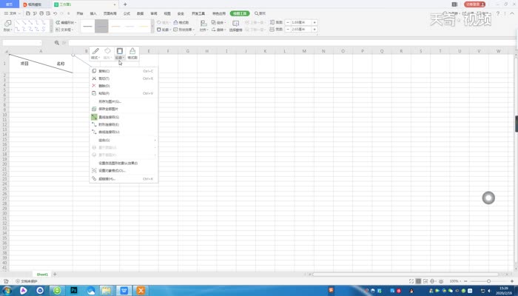The width and height of the screenshot is (518, 296).
Task: Select the Sheet1 worksheet tab
Action: pos(42,275)
